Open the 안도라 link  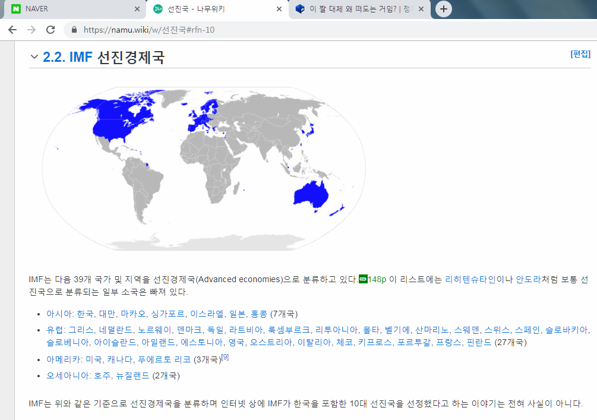[x=527, y=279]
